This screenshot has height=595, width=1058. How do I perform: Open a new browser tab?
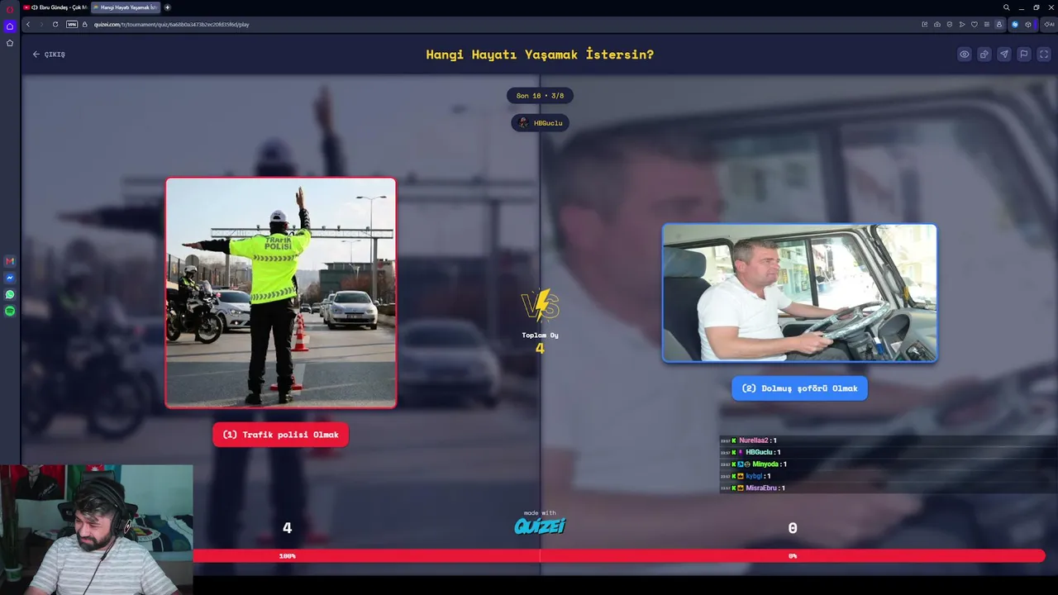[168, 7]
